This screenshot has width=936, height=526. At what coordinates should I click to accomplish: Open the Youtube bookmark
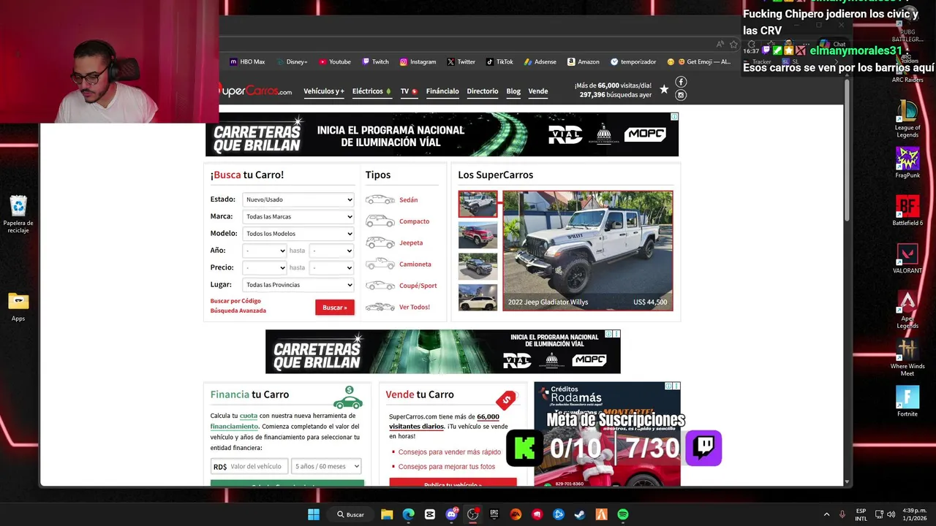(x=335, y=62)
